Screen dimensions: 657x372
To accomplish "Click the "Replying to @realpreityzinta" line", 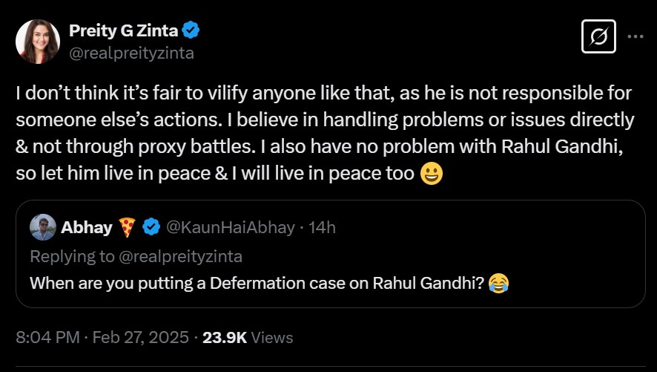I will [x=136, y=256].
